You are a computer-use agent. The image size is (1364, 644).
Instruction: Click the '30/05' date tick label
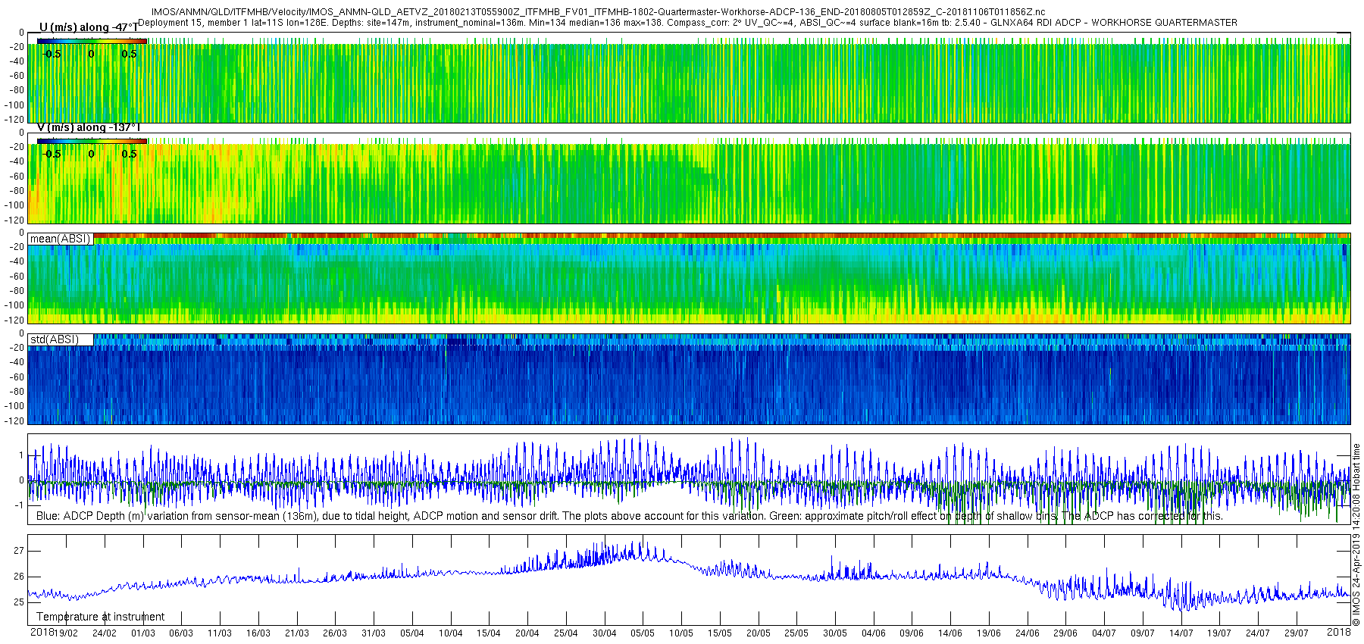(x=835, y=633)
